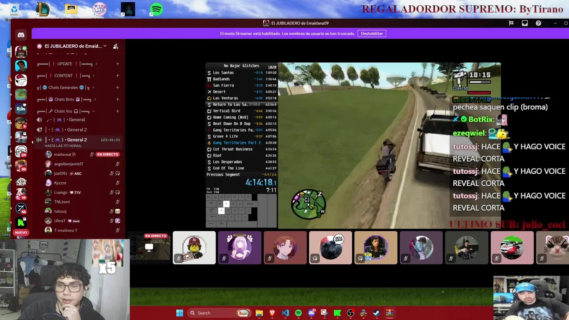Add a channel to the UPDATE category
Viewport: 569px width, 320px height.
tap(117, 64)
